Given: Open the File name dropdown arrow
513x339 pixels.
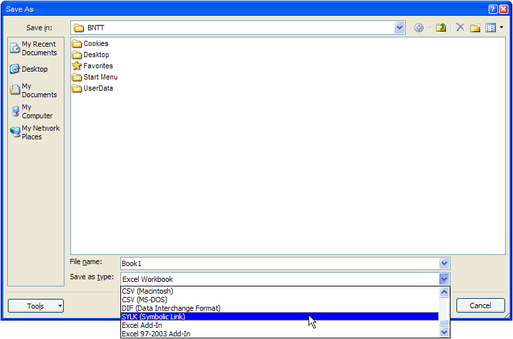Looking at the screenshot, I should tap(445, 263).
